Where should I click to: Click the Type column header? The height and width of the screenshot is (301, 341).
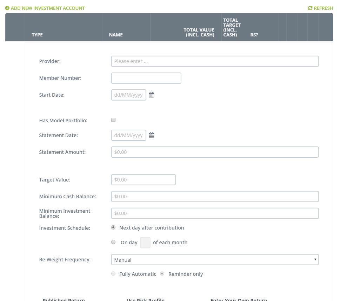37,35
